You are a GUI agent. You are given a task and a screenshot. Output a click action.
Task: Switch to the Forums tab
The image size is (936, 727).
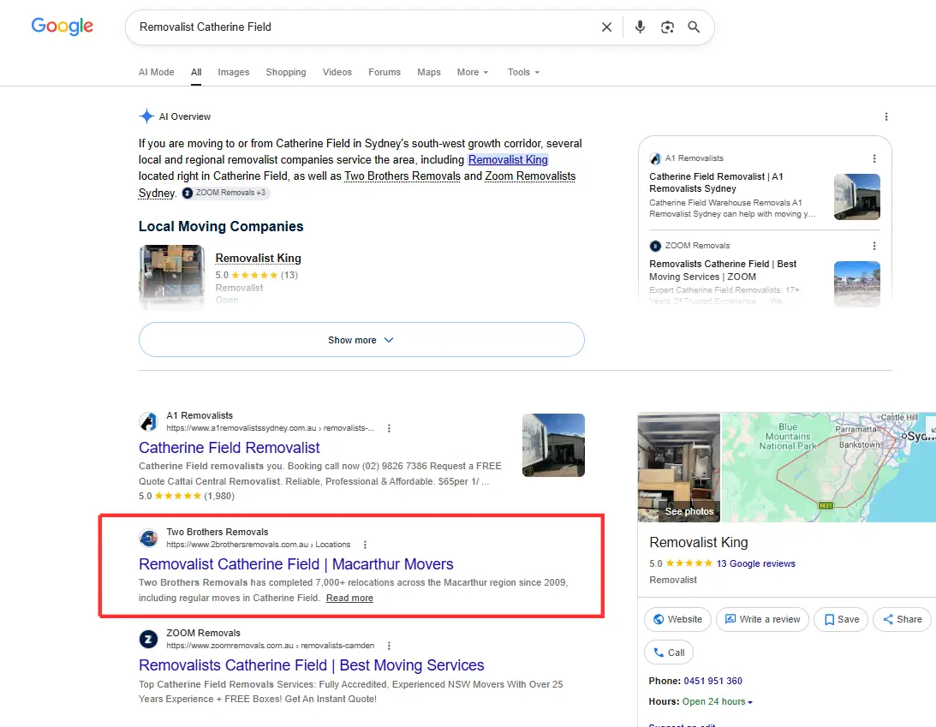tap(385, 72)
